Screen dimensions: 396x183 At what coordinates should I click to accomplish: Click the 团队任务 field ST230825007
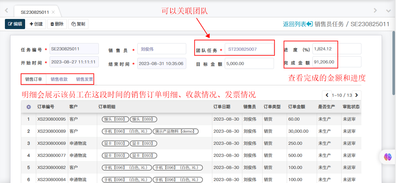coord(249,49)
